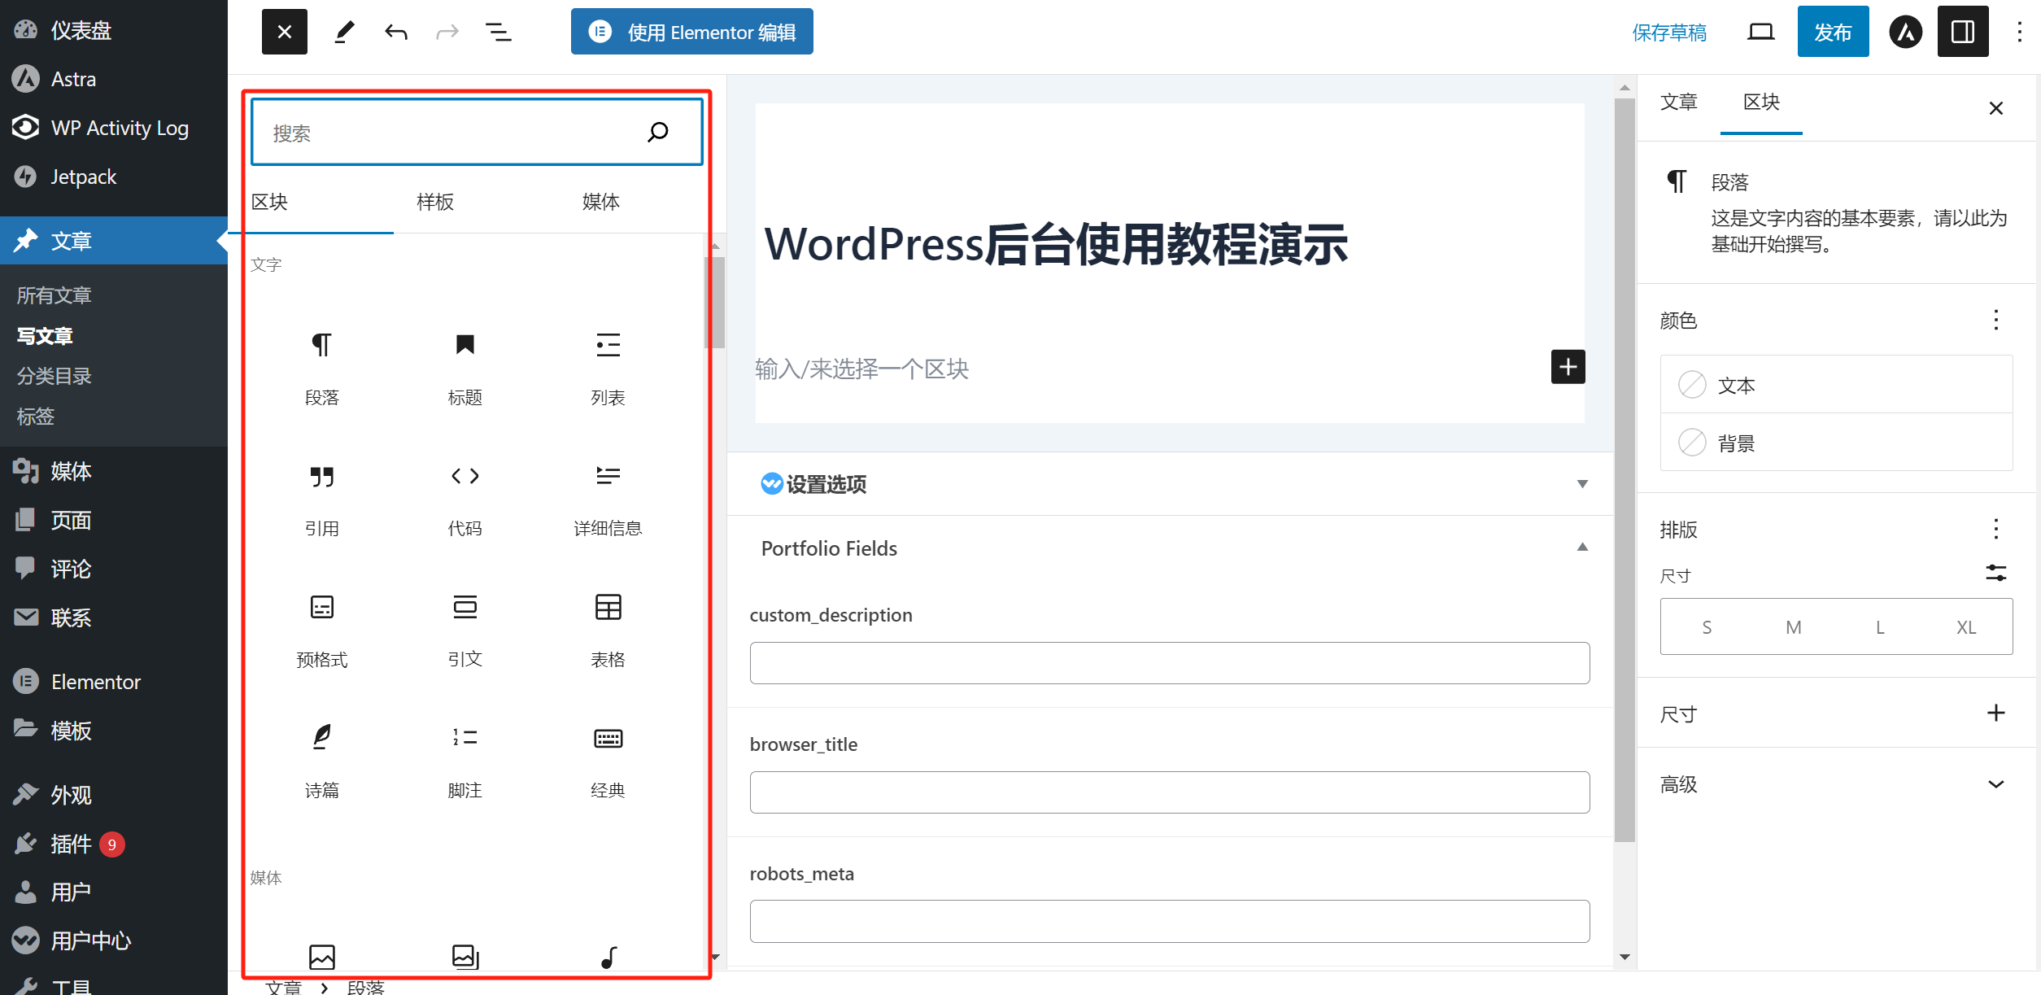Insert a 列表 list block

(x=608, y=368)
